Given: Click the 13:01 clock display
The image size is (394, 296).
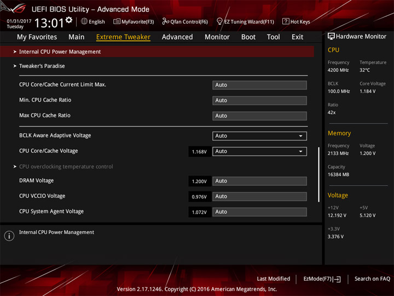Looking at the screenshot, I should [x=49, y=23].
